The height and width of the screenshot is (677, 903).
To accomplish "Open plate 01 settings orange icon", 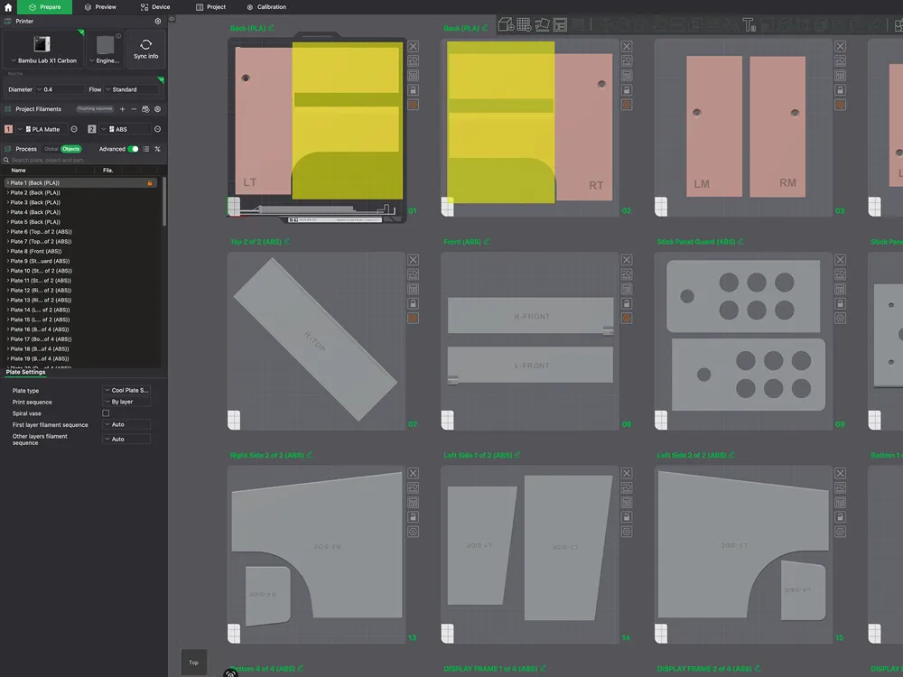I will click(x=413, y=105).
